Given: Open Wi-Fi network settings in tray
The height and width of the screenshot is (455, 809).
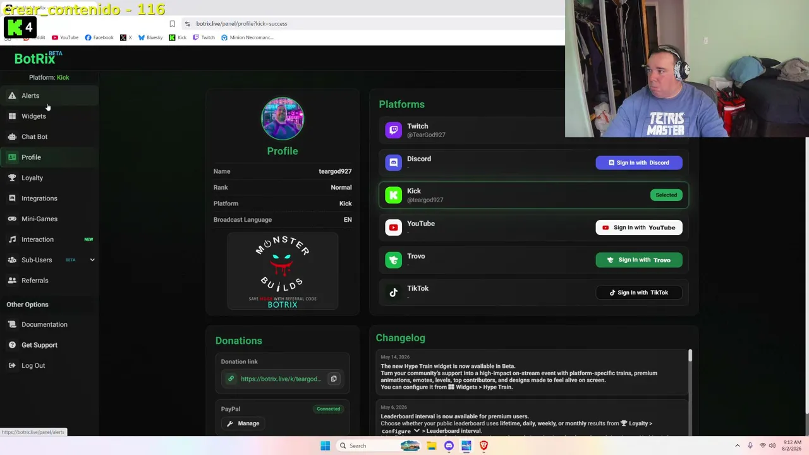Looking at the screenshot, I should click(x=762, y=446).
